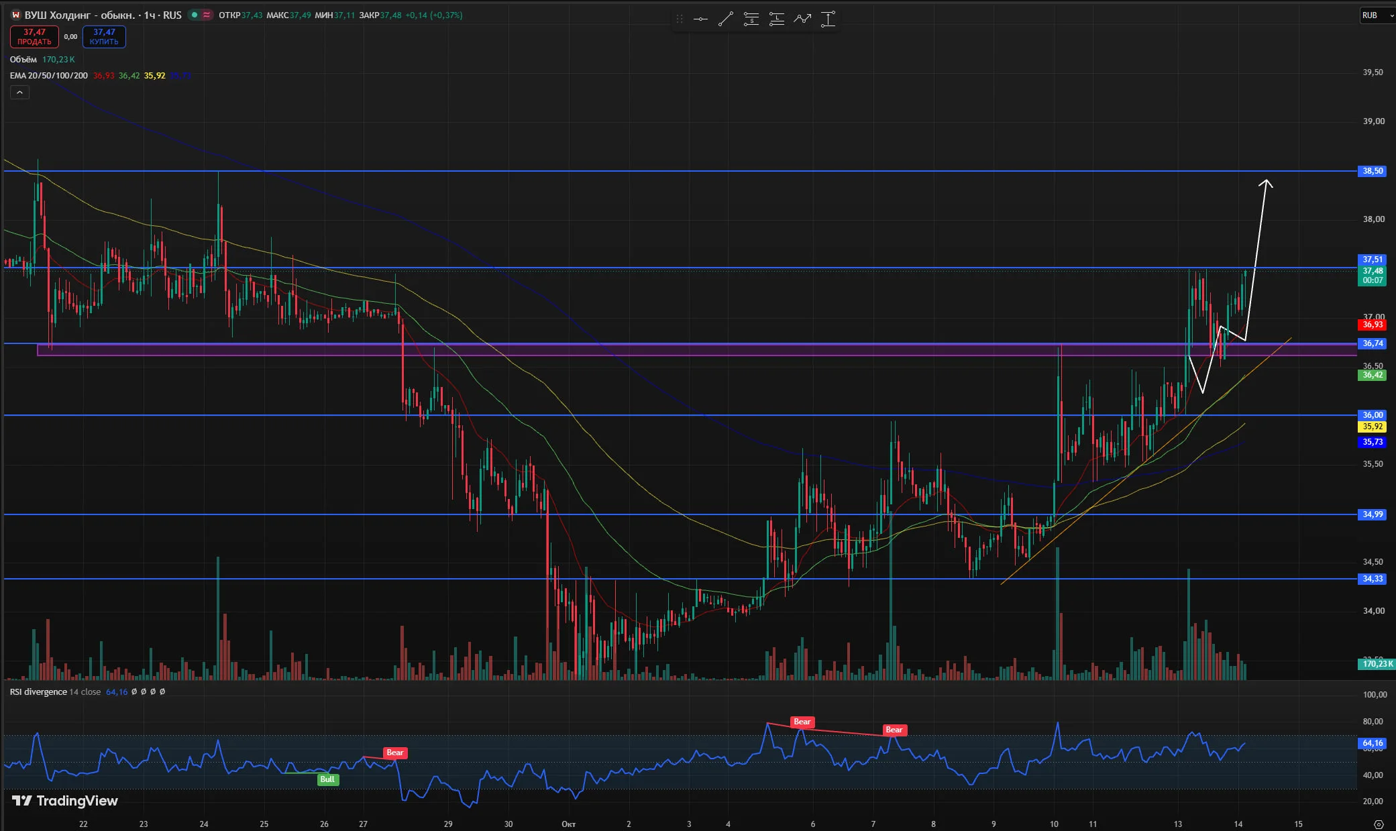Open the RSI divergence indicator legend
The image size is (1396, 831).
tap(38, 691)
